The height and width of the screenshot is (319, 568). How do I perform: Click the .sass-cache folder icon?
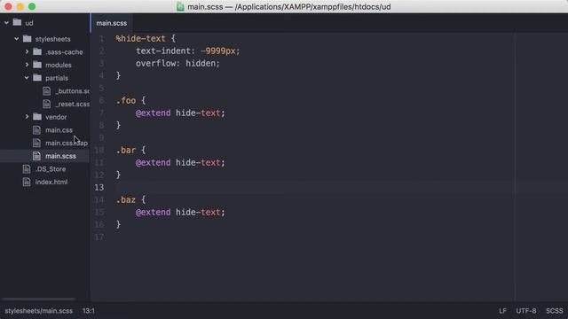click(x=37, y=51)
